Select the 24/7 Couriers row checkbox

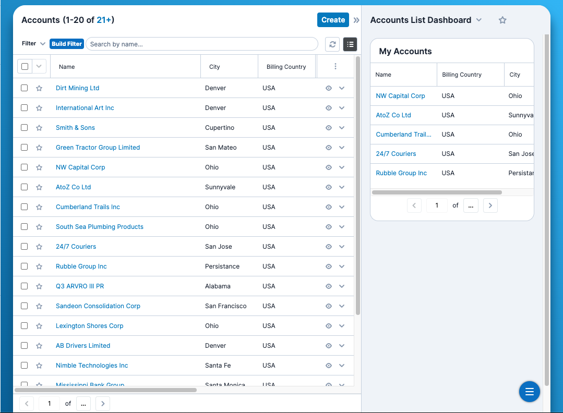pyautogui.click(x=25, y=247)
